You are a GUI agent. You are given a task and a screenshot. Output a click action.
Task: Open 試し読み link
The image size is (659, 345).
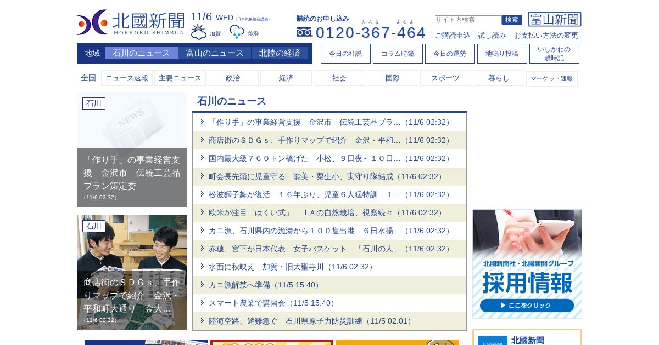[492, 36]
